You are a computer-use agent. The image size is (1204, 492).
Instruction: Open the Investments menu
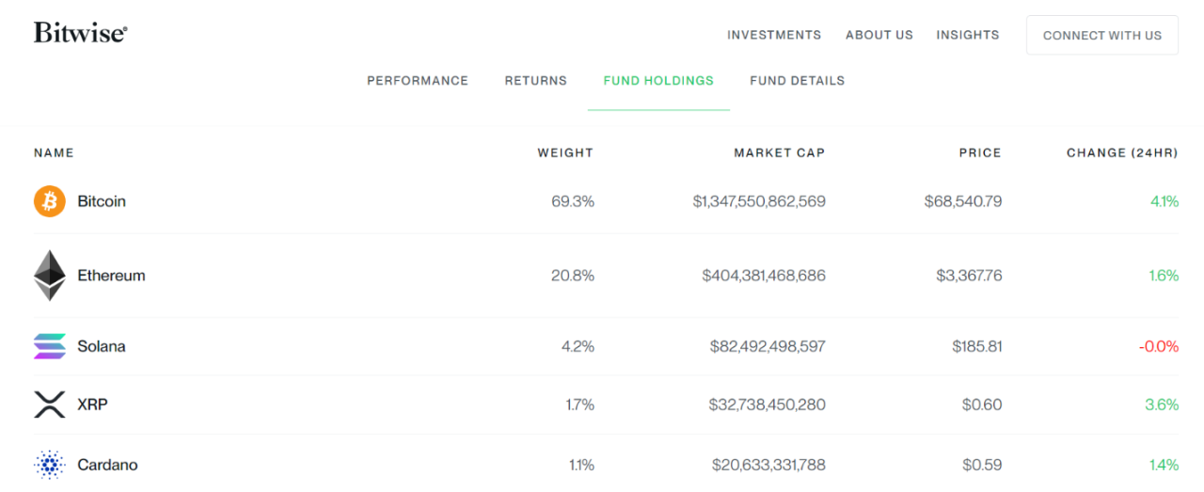[773, 35]
